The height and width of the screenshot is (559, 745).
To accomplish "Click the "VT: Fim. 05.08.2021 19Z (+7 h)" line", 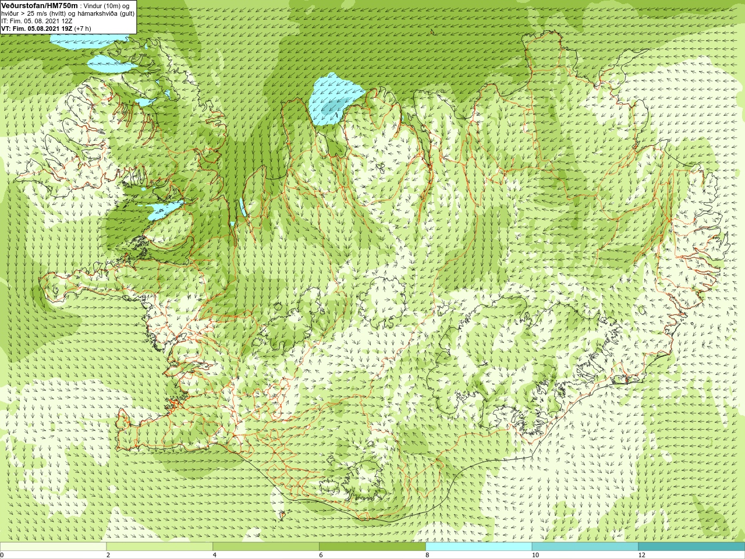I will point(46,29).
